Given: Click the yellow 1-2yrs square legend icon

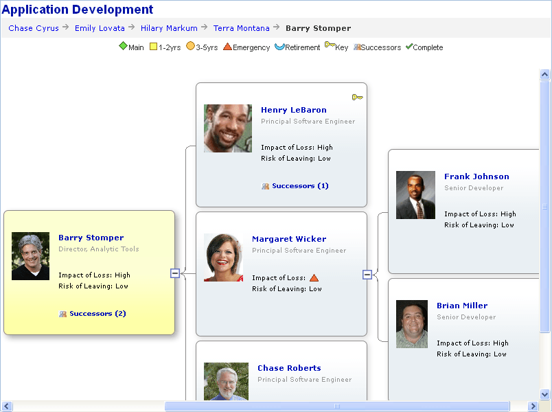Looking at the screenshot, I should click(x=152, y=47).
